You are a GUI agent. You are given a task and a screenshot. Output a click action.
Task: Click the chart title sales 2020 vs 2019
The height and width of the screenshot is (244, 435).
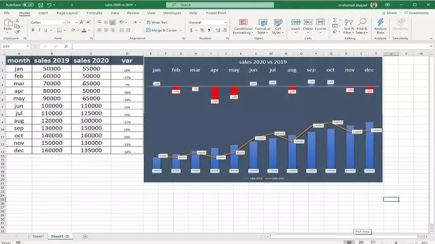263,62
